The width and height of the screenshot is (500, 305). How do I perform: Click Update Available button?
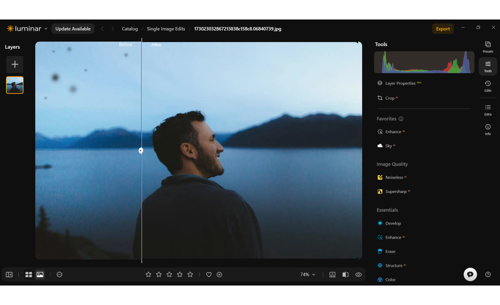click(x=73, y=29)
